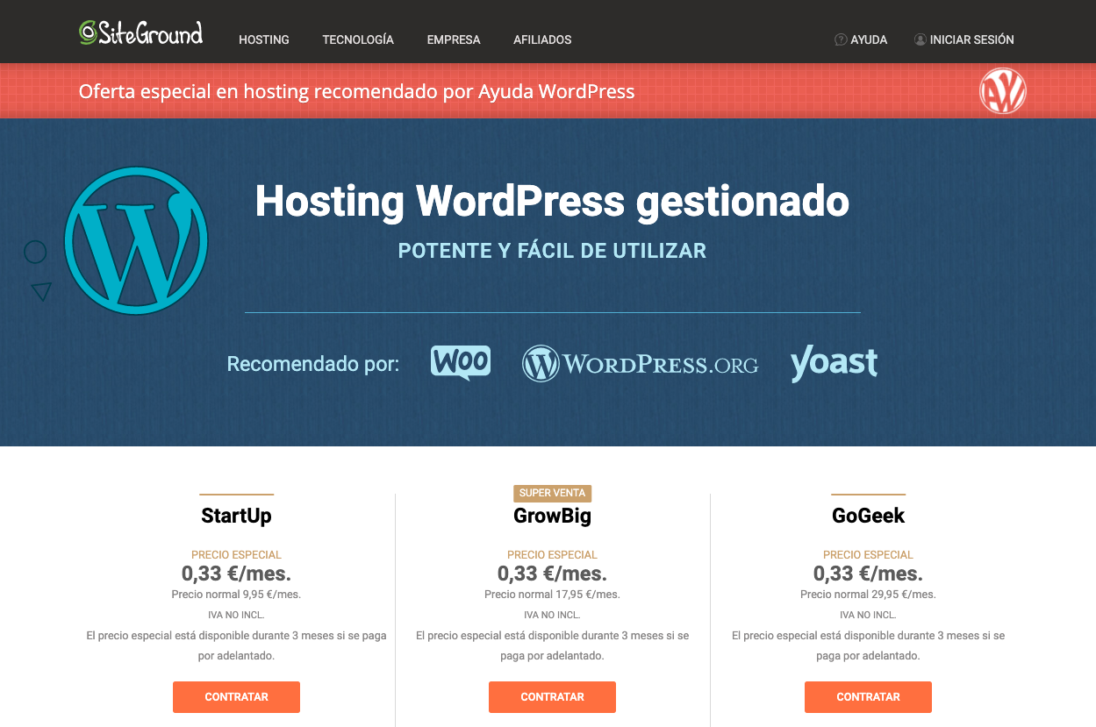Open the Tecnología menu

(358, 39)
